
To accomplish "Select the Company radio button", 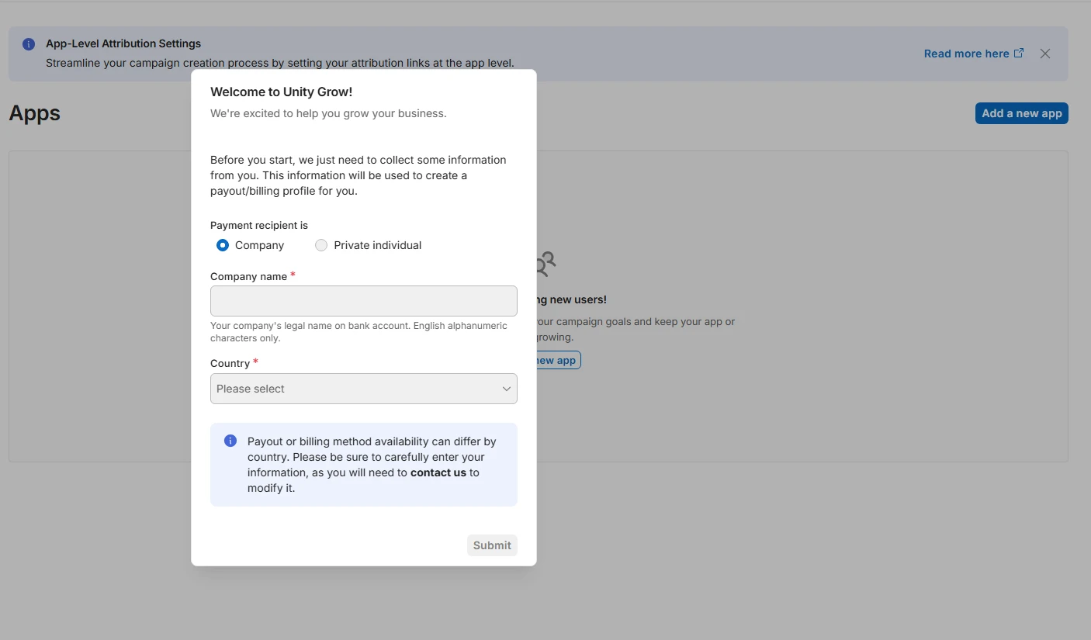I will (x=223, y=245).
